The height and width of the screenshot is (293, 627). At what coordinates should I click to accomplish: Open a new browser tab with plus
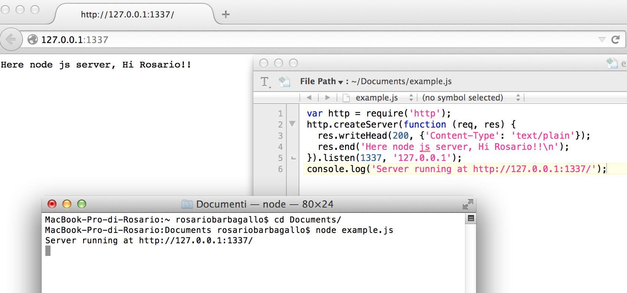tap(225, 14)
